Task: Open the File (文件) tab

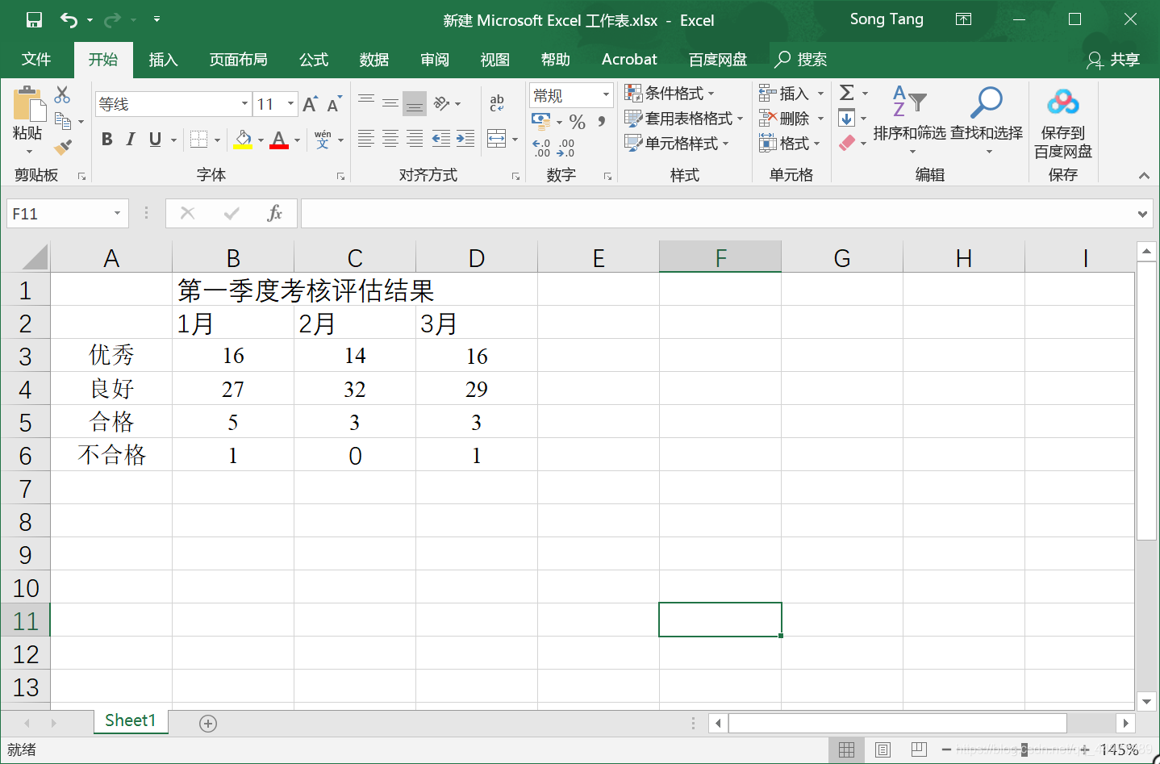Action: 36,60
